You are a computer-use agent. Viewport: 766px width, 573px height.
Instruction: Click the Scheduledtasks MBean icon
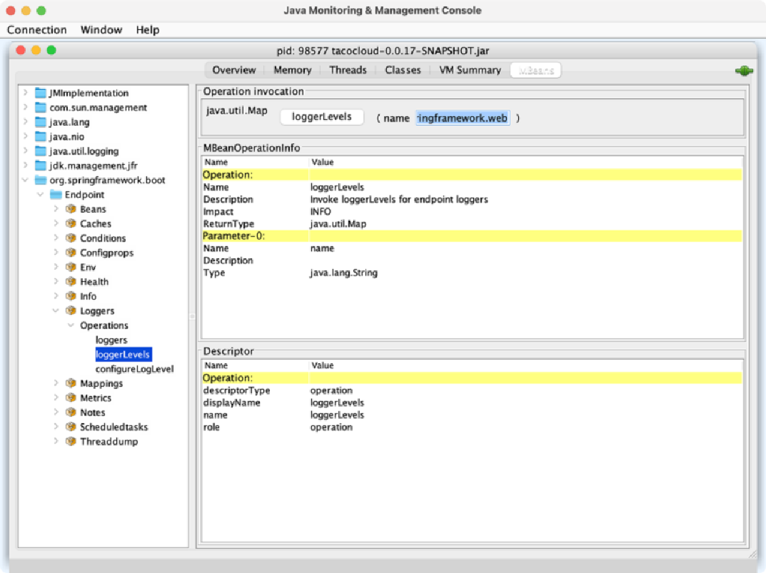coord(71,427)
